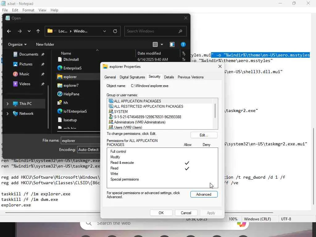Screen dimensions: 316x237
Task: Click Edit to change permissions
Action: pos(204,135)
